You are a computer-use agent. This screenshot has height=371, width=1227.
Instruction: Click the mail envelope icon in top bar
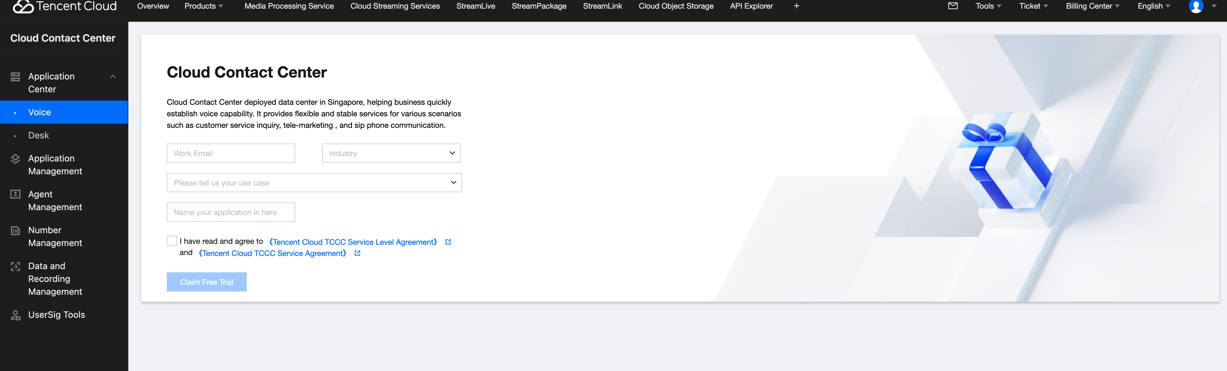point(953,6)
